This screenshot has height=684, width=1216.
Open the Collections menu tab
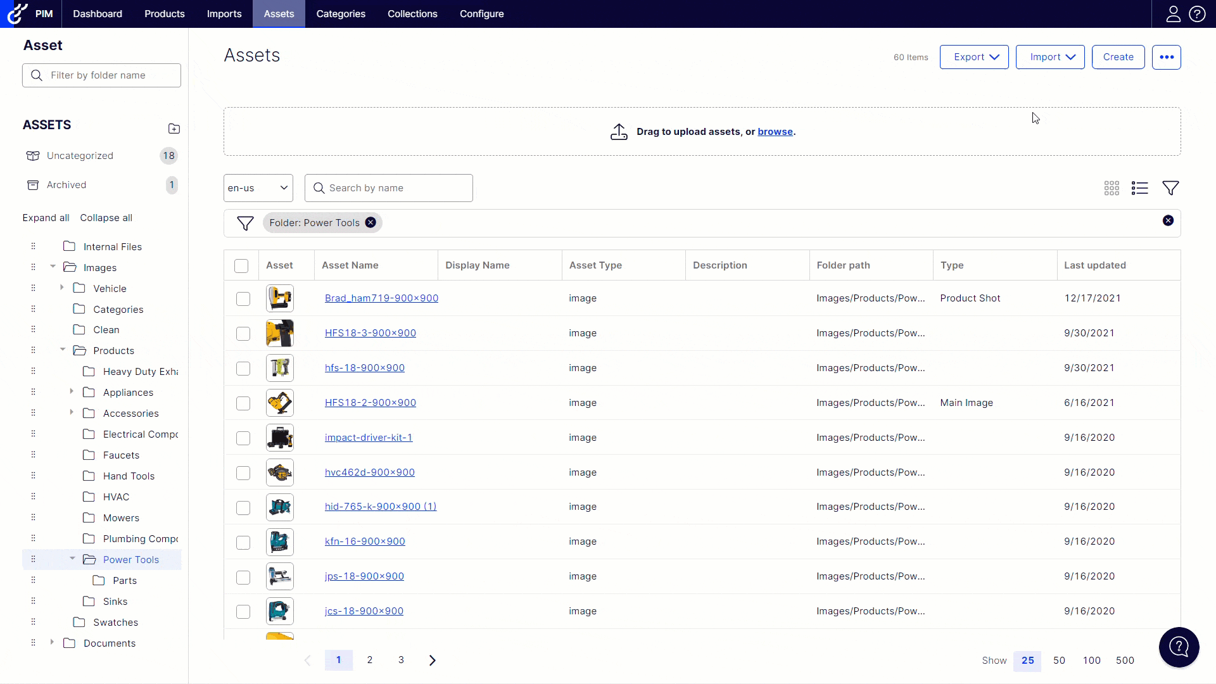coord(412,14)
